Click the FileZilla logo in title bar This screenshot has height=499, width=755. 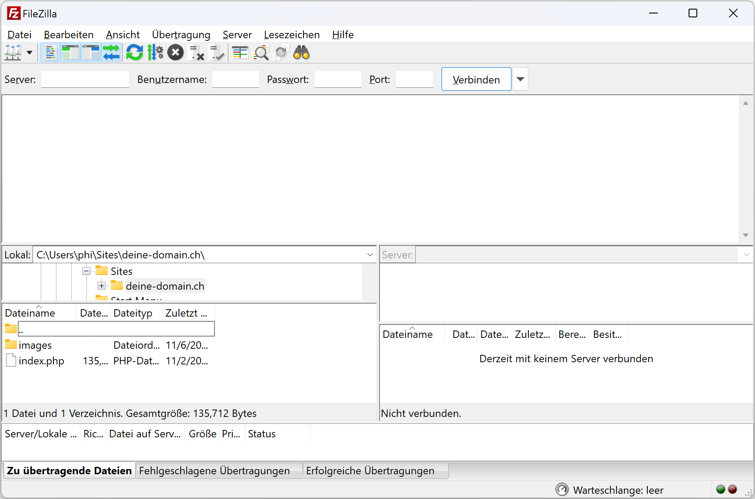[13, 13]
